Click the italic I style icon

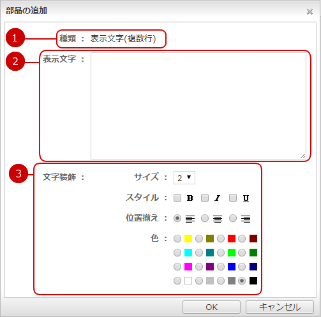pos(217,198)
